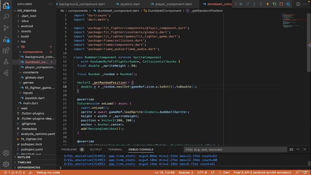The width and height of the screenshot is (311, 175).
Task: Open the Testing flask icon
Action: [x=6, y=62]
